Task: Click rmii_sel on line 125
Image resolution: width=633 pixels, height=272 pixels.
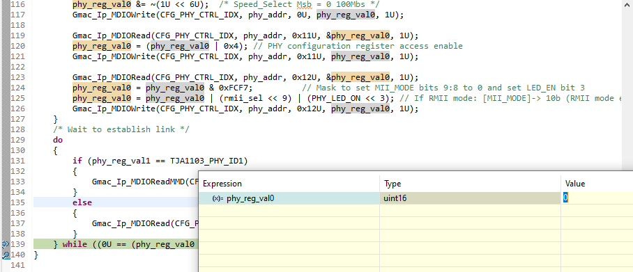Action: pyautogui.click(x=244, y=98)
